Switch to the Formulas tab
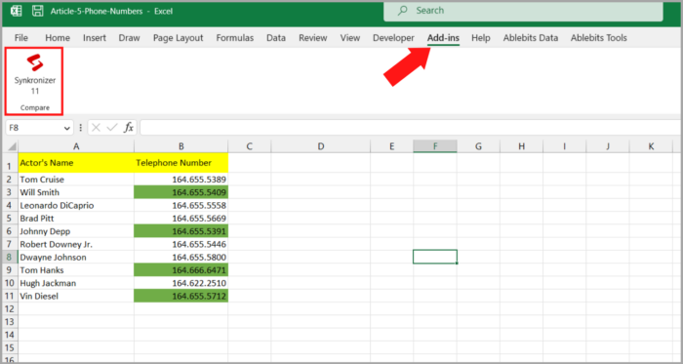The width and height of the screenshot is (683, 364). pos(235,38)
